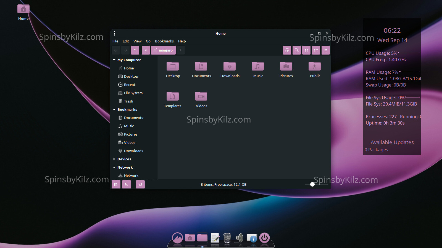This screenshot has height=248, width=442.
Task: Switch to list view mode
Action: pyautogui.click(x=316, y=50)
